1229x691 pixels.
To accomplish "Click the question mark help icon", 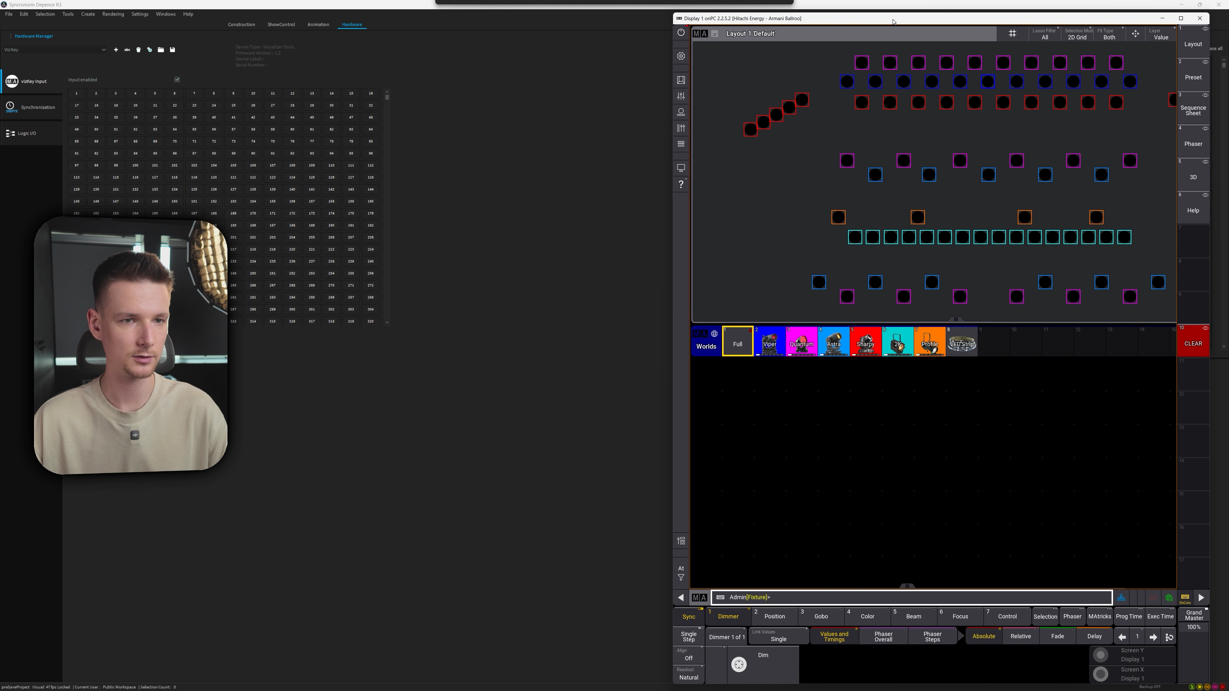I will tap(681, 185).
